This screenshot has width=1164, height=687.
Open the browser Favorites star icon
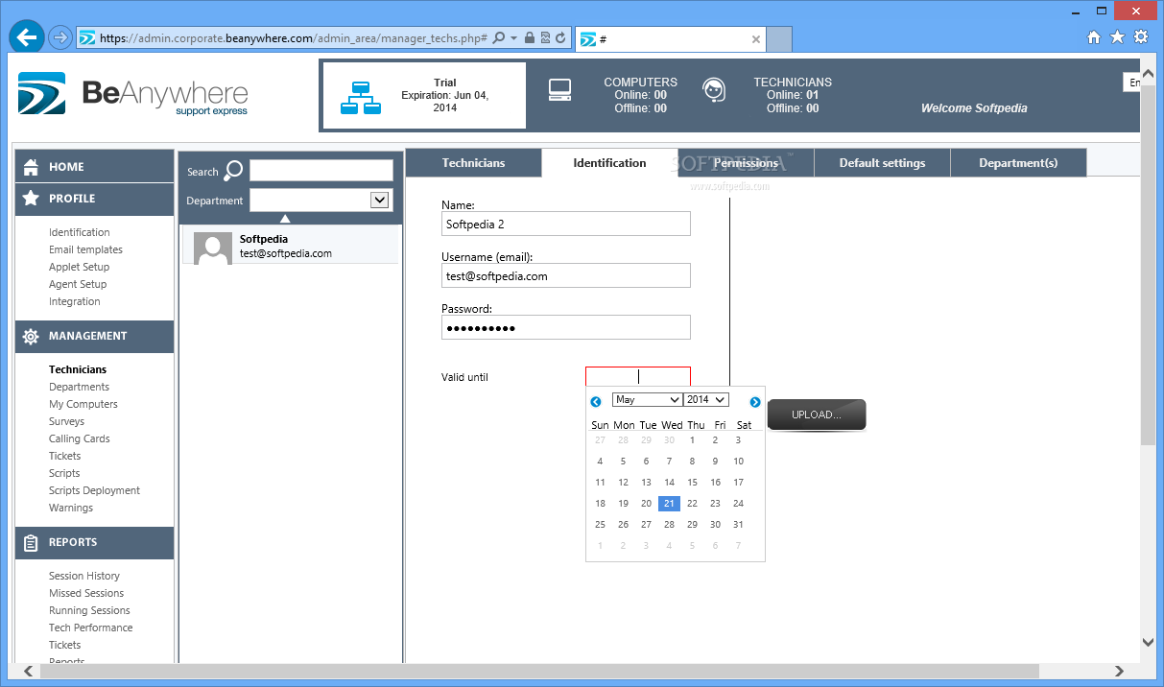click(x=1117, y=37)
